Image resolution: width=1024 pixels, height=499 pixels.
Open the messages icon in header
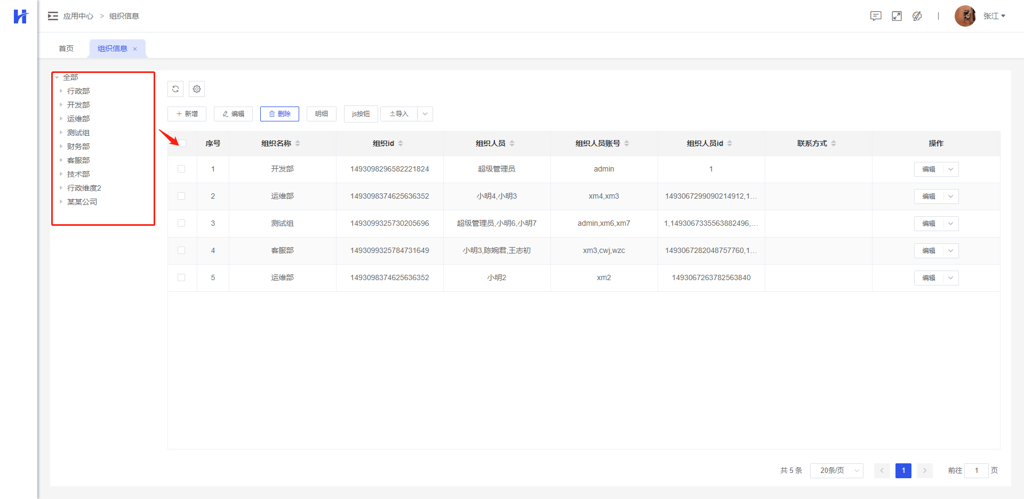(876, 16)
